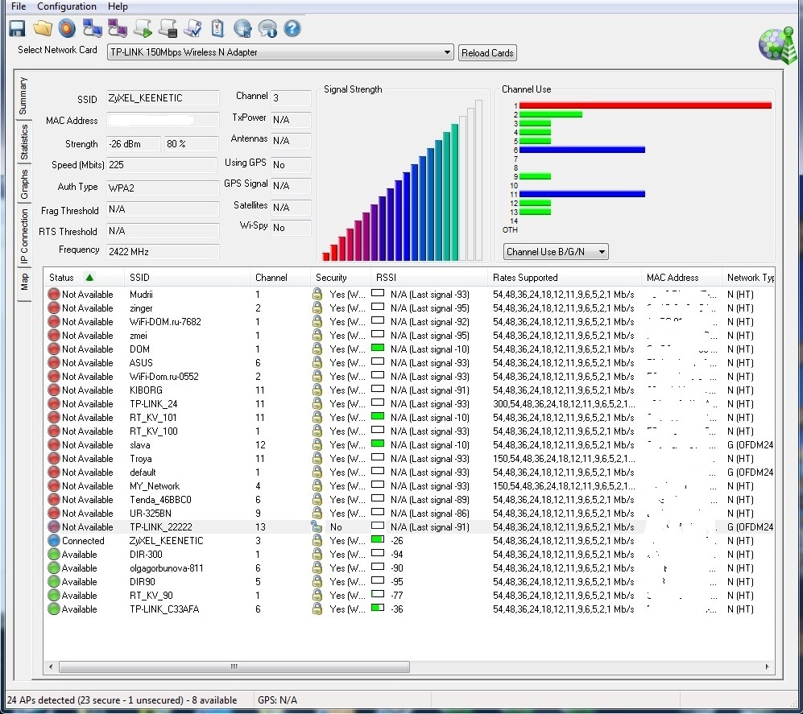Select the TP-LINK_C33AFA network row
The height and width of the screenshot is (714, 803).
(163, 609)
